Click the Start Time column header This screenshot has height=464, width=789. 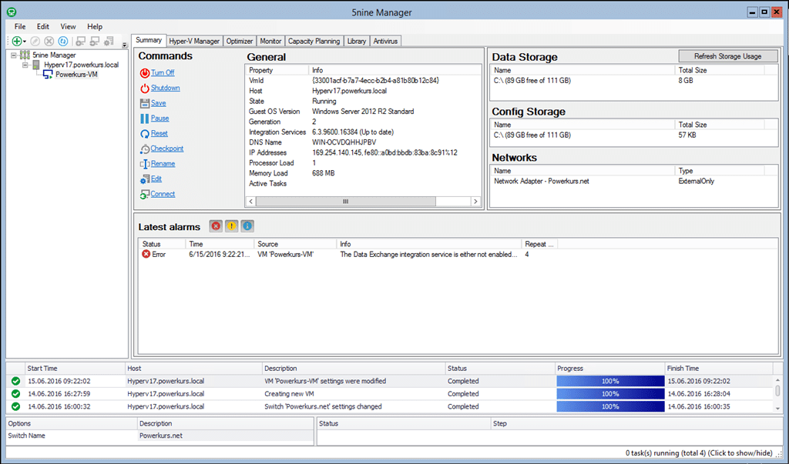[x=75, y=369]
